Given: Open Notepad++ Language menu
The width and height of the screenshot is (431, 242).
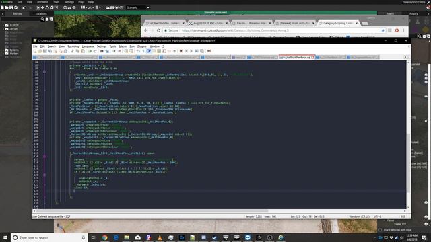Looking at the screenshot, I should (x=88, y=46).
